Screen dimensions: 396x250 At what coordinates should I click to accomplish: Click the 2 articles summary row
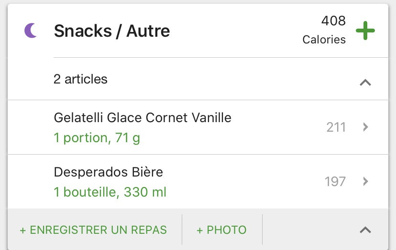80,79
